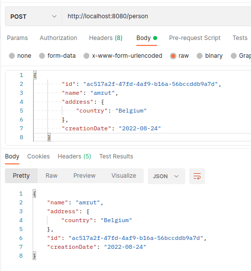Switch response view to Raw
The height and width of the screenshot is (271, 251).
(x=51, y=176)
